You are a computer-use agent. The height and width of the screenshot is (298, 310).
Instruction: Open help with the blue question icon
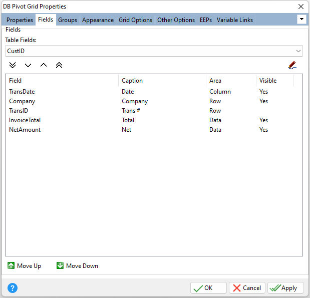(12, 288)
